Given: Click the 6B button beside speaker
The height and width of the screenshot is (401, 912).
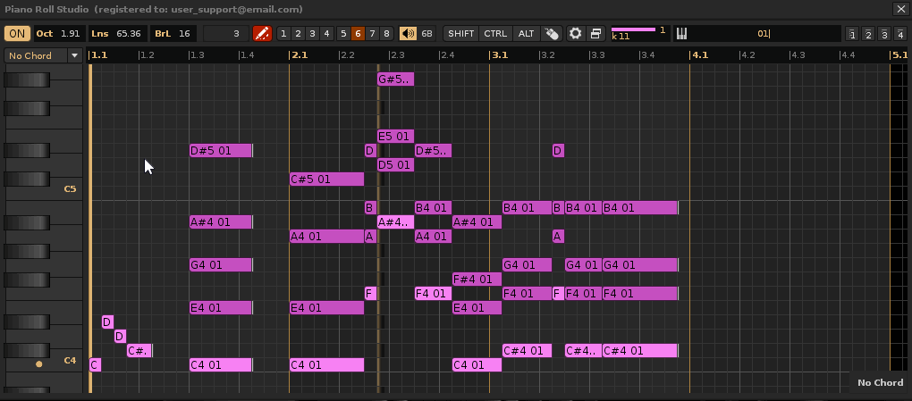Looking at the screenshot, I should pos(427,34).
